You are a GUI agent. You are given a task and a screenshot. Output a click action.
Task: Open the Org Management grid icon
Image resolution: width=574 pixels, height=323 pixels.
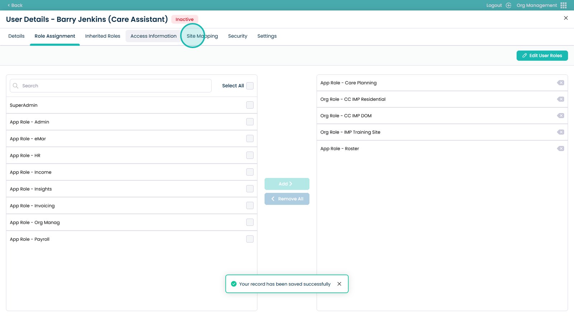564,5
